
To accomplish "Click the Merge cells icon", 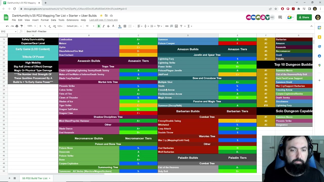I will point(130,26).
